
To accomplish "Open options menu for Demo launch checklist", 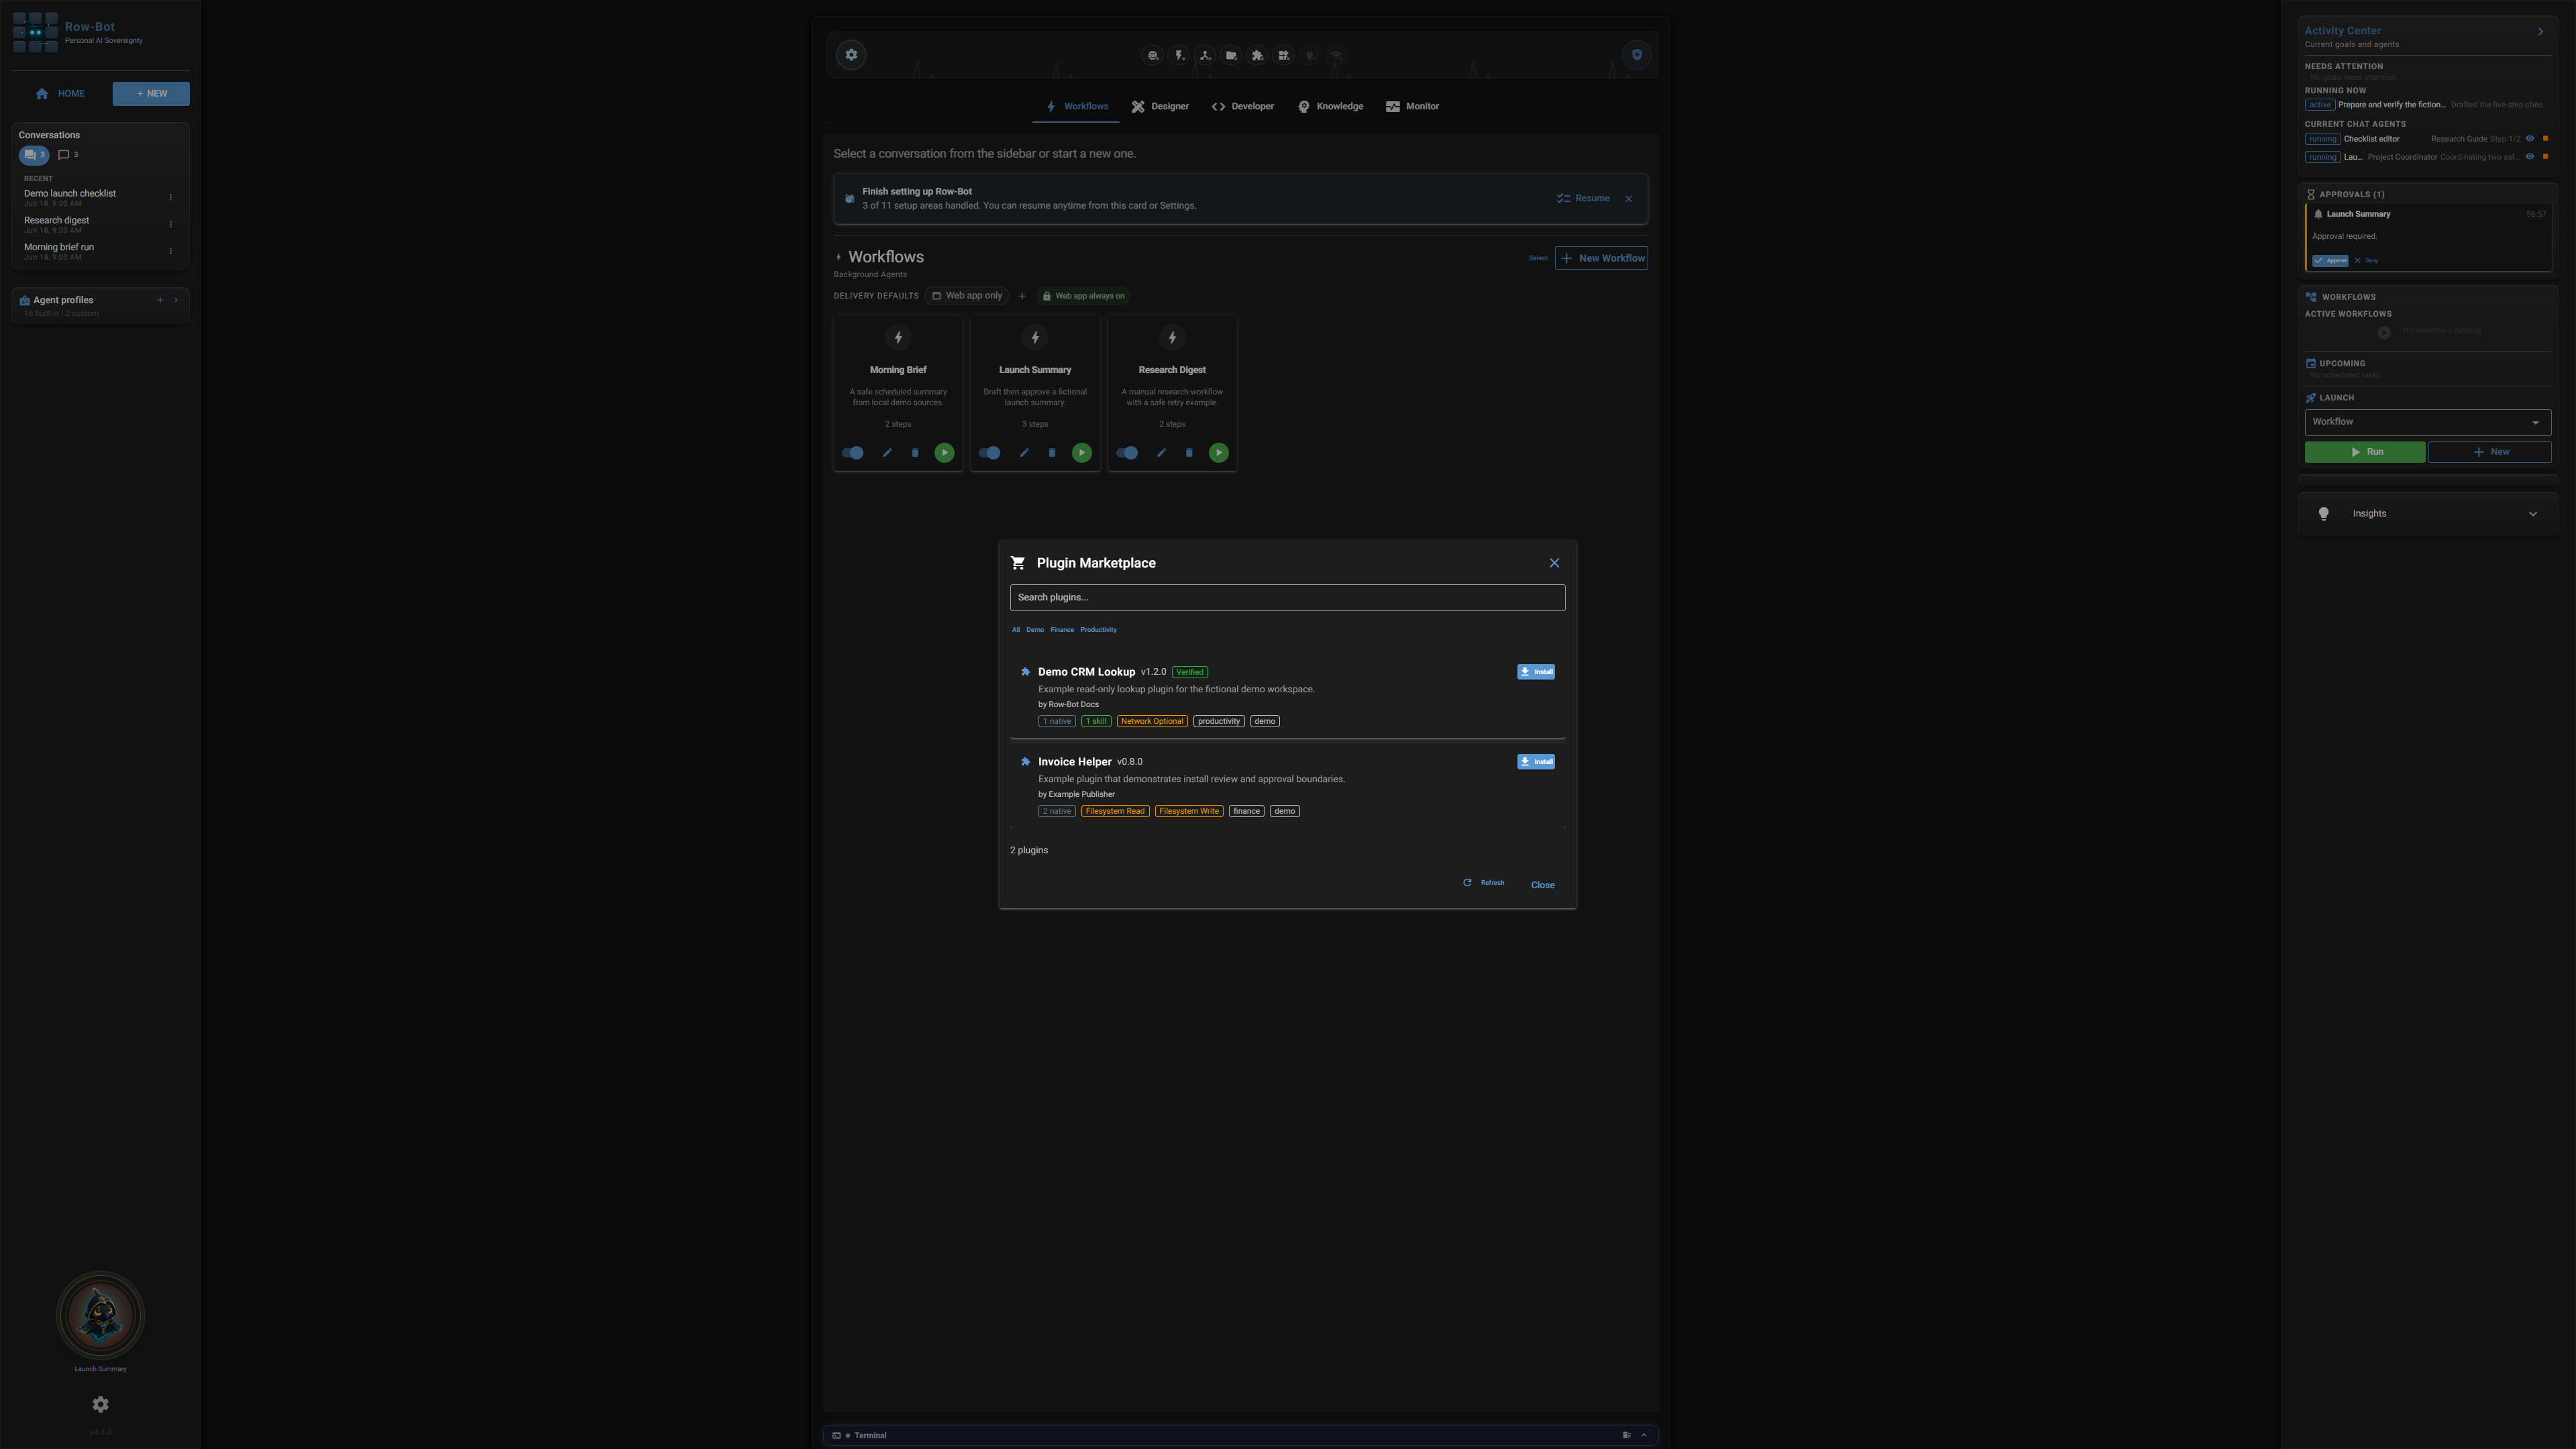I will (170, 197).
